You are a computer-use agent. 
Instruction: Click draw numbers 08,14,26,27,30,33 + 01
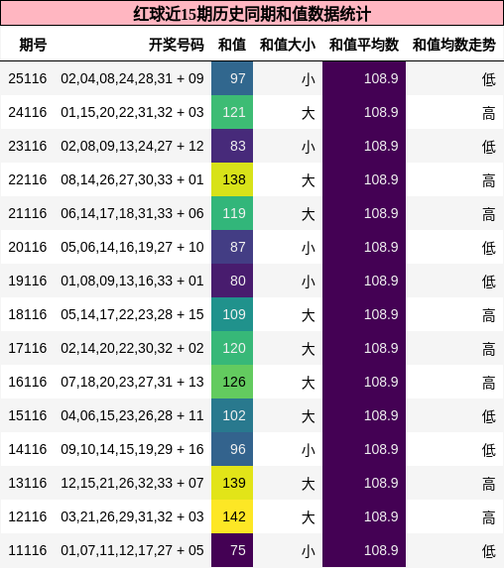click(132, 179)
